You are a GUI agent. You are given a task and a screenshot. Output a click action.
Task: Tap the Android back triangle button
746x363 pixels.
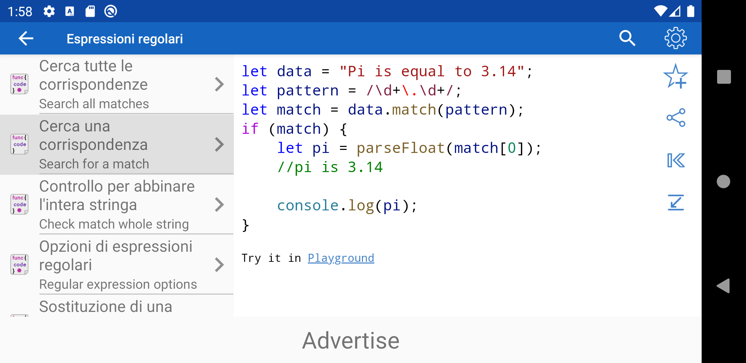click(x=723, y=286)
